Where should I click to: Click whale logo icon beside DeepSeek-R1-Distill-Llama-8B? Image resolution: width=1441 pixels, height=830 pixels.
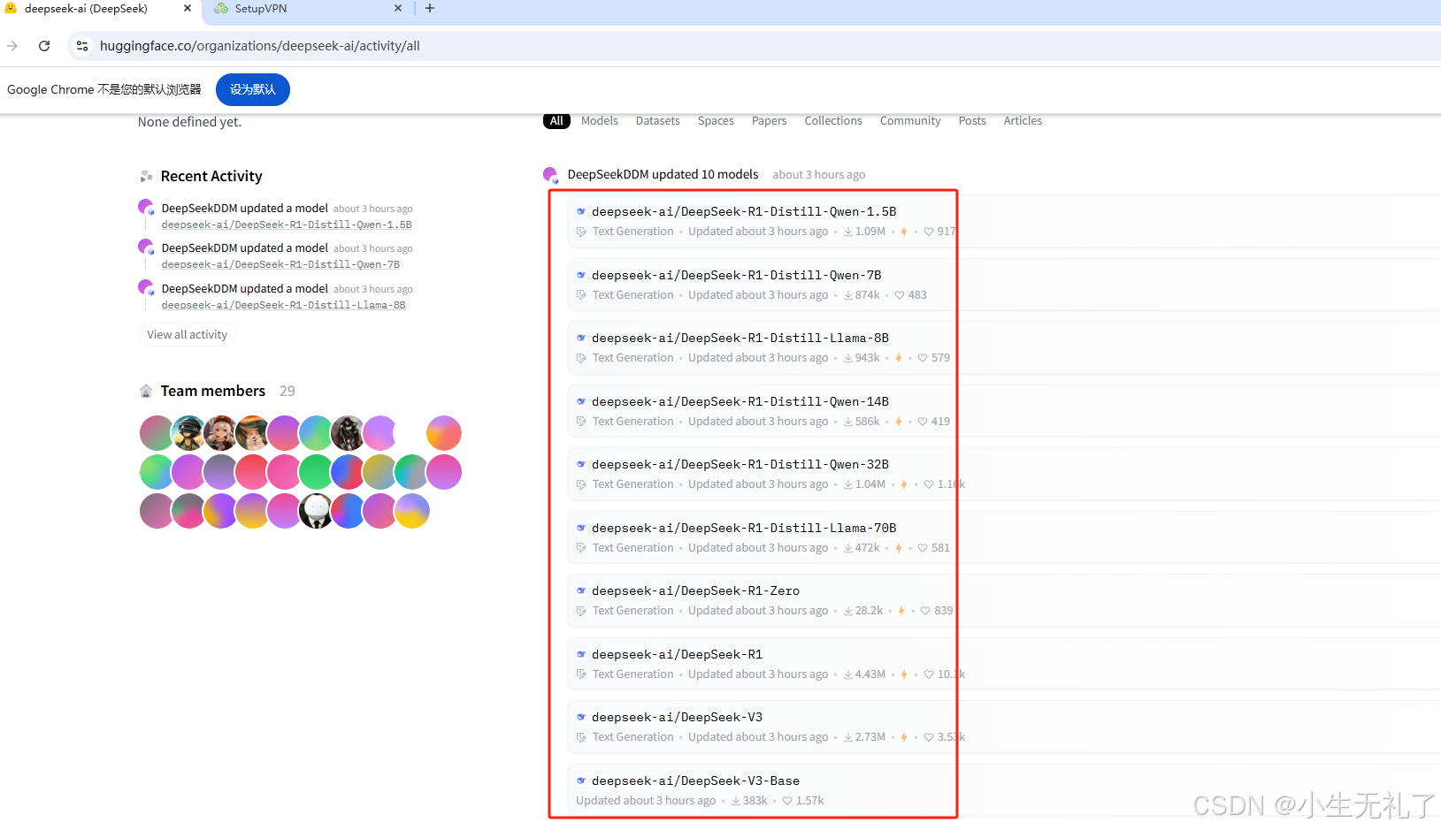click(581, 338)
